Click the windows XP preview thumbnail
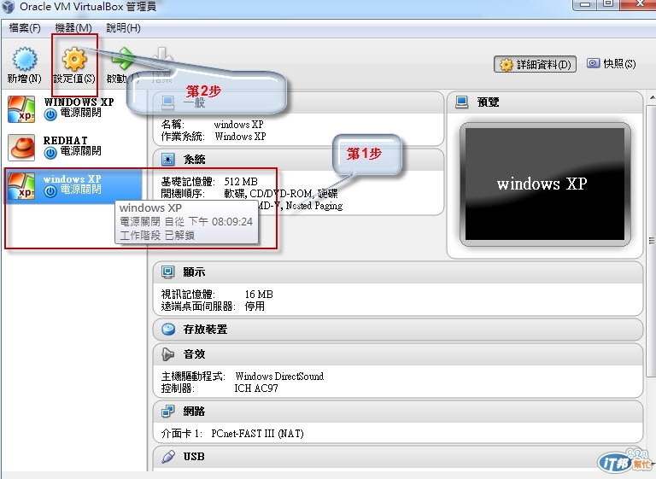Screen dimensions: 656x479 point(545,184)
